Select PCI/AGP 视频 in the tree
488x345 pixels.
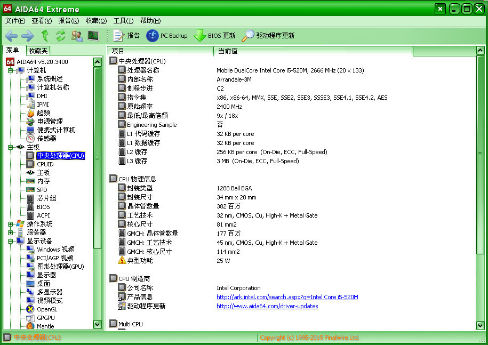[50, 258]
